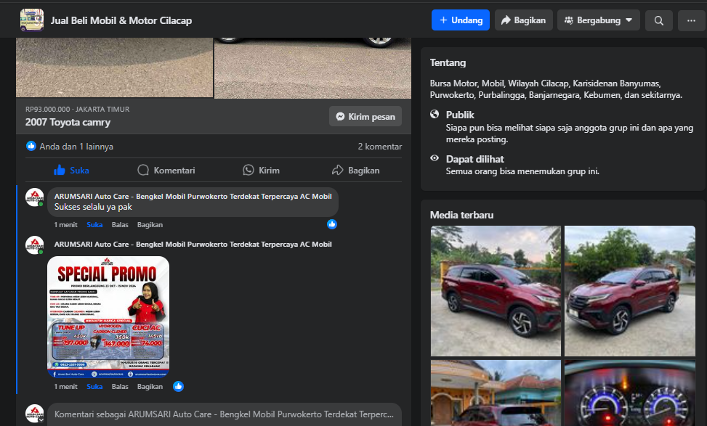The height and width of the screenshot is (426, 707).
Task: Open the media photo showing a house and car
Action: pos(496,393)
